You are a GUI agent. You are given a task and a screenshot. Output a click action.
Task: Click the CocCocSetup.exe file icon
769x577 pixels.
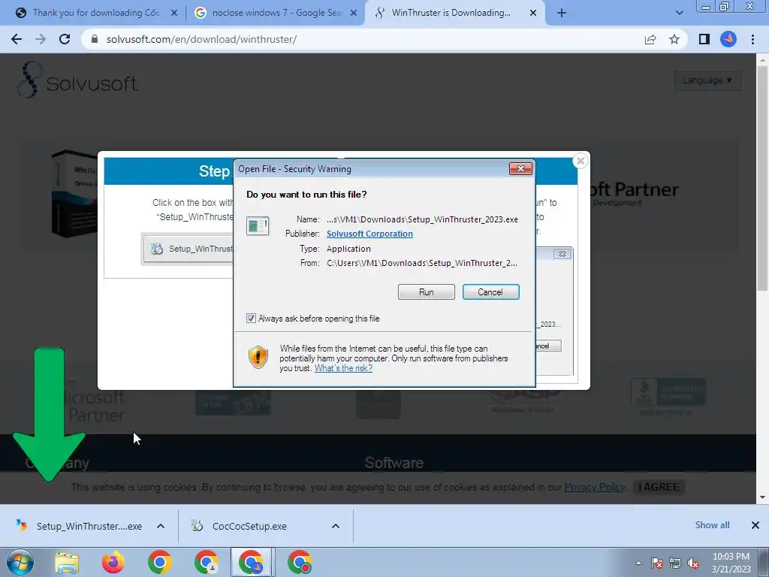[x=198, y=526]
